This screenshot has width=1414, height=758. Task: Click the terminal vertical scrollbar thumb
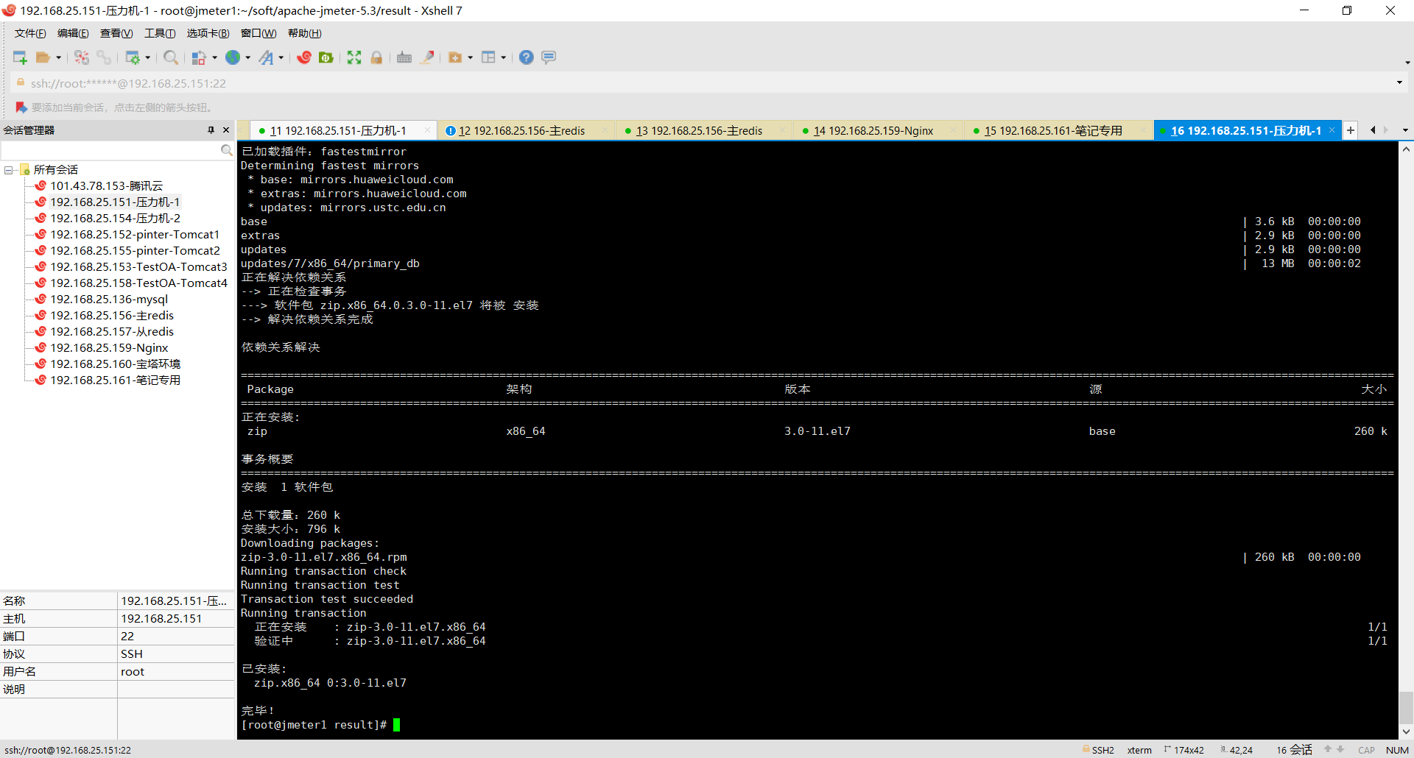click(1406, 708)
